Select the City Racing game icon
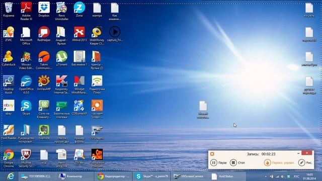Screen dimensions: 322x181 97,158
